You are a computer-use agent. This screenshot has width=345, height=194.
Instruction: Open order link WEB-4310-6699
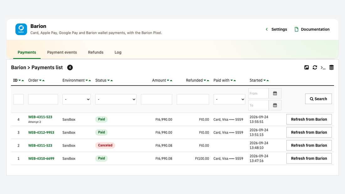[x=41, y=158]
